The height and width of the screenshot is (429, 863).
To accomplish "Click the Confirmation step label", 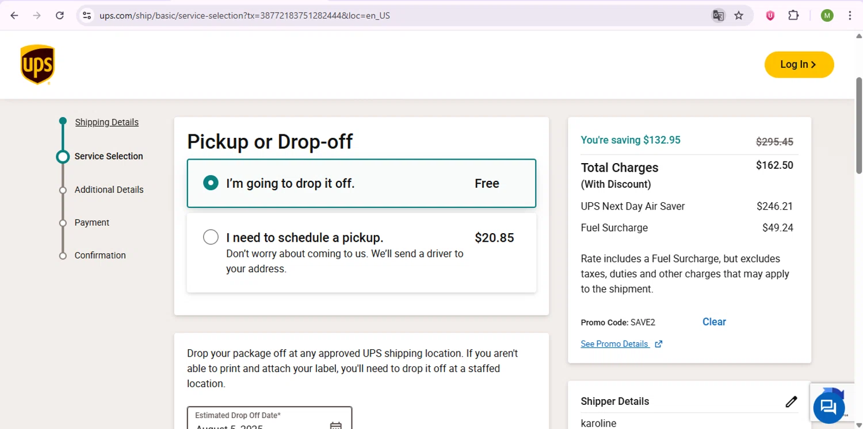I will coord(100,255).
